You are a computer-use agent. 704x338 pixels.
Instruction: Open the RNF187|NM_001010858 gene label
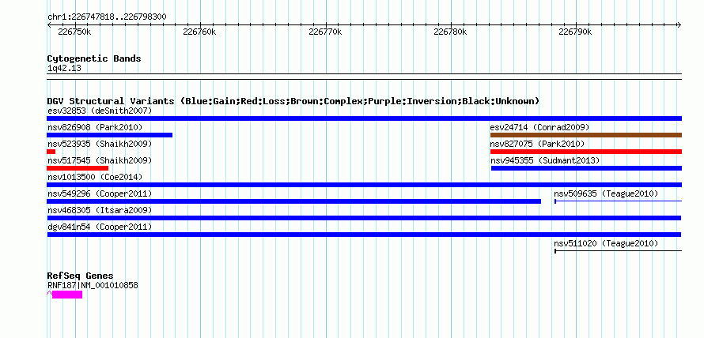tap(93, 285)
